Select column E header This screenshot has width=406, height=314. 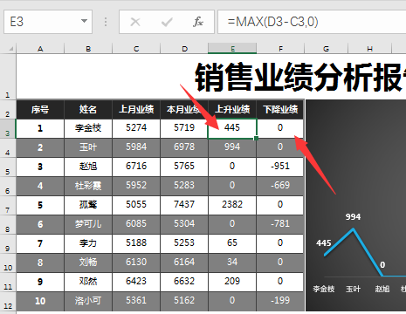click(x=232, y=49)
